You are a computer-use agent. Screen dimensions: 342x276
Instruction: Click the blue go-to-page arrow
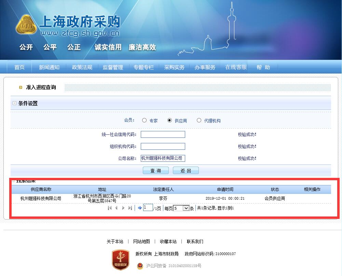tap(140, 208)
